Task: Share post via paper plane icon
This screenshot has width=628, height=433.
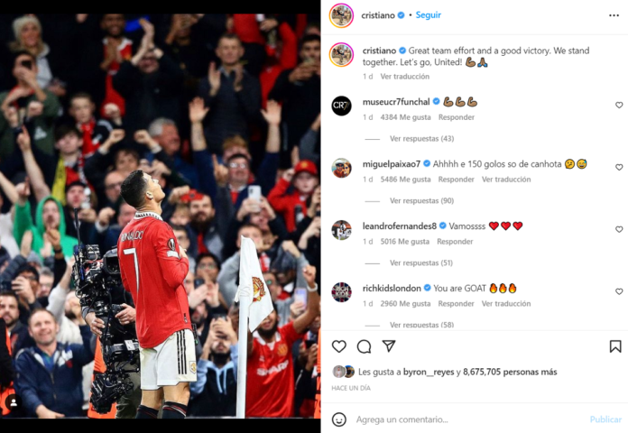Action: tap(389, 346)
